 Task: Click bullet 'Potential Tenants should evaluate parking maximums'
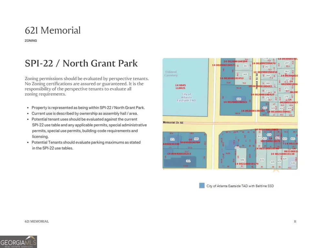coord(86,145)
